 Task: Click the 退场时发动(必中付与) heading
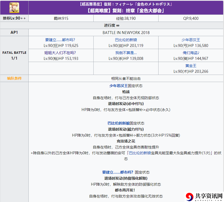[x=126, y=104]
